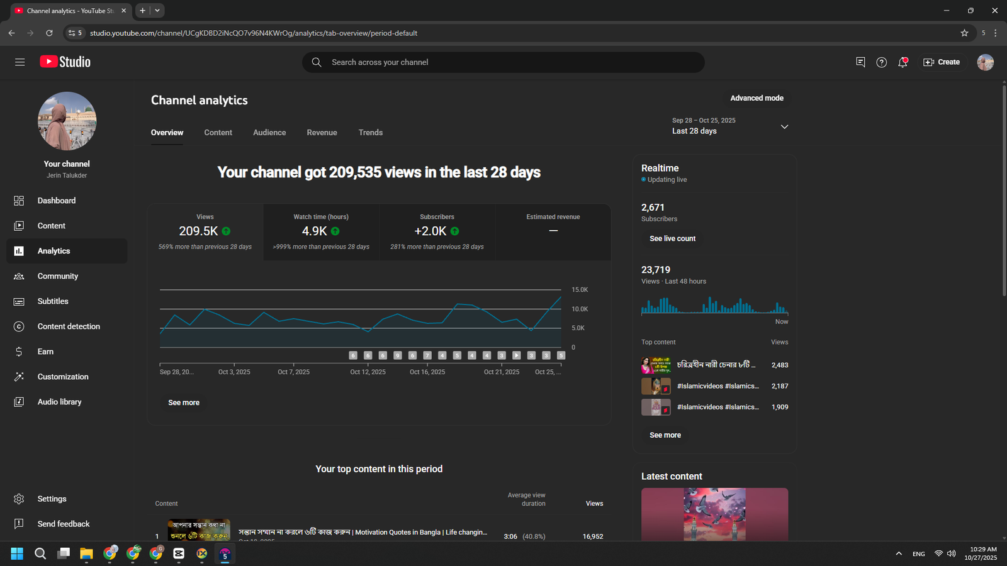Viewport: 1007px width, 566px height.
Task: Show hidden system tray icons
Action: [898, 553]
